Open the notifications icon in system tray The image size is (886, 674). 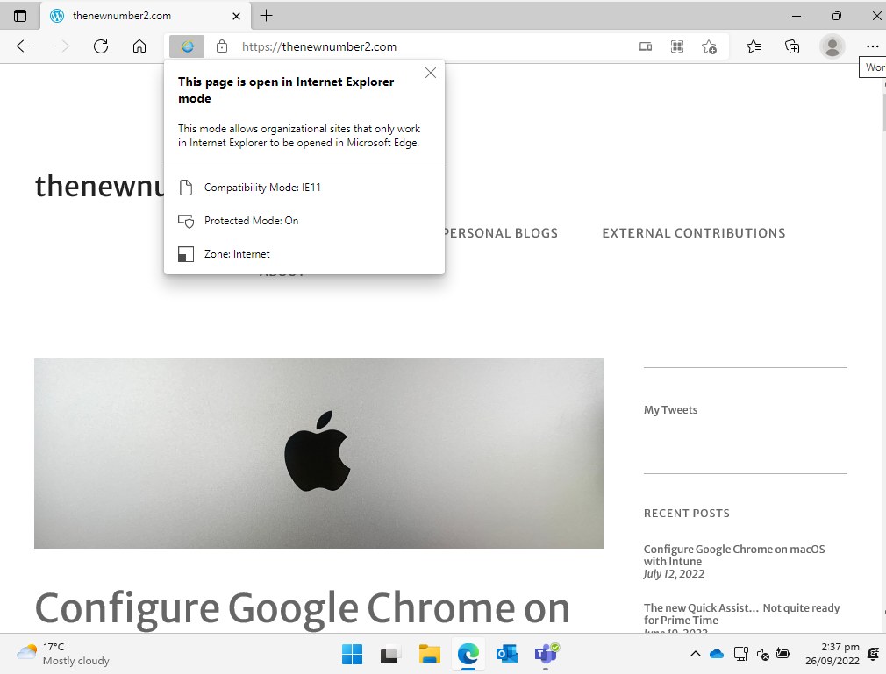(873, 654)
